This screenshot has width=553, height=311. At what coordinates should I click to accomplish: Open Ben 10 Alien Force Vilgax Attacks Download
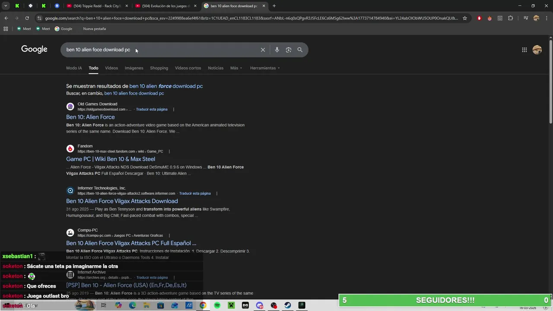tap(122, 201)
